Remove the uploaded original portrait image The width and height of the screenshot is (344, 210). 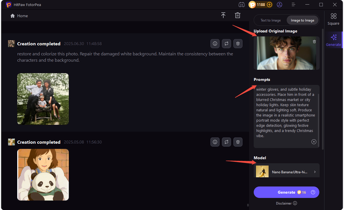point(314,42)
